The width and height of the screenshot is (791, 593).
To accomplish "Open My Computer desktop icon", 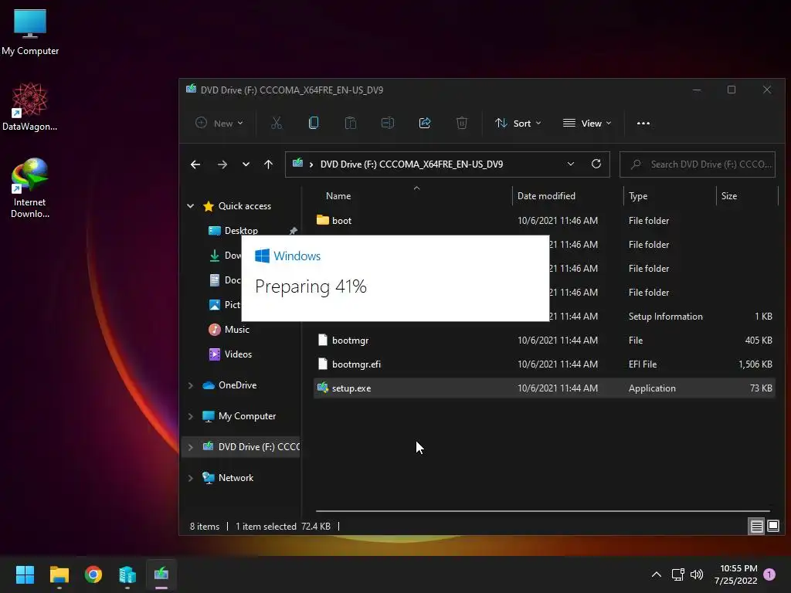I will tap(30, 32).
